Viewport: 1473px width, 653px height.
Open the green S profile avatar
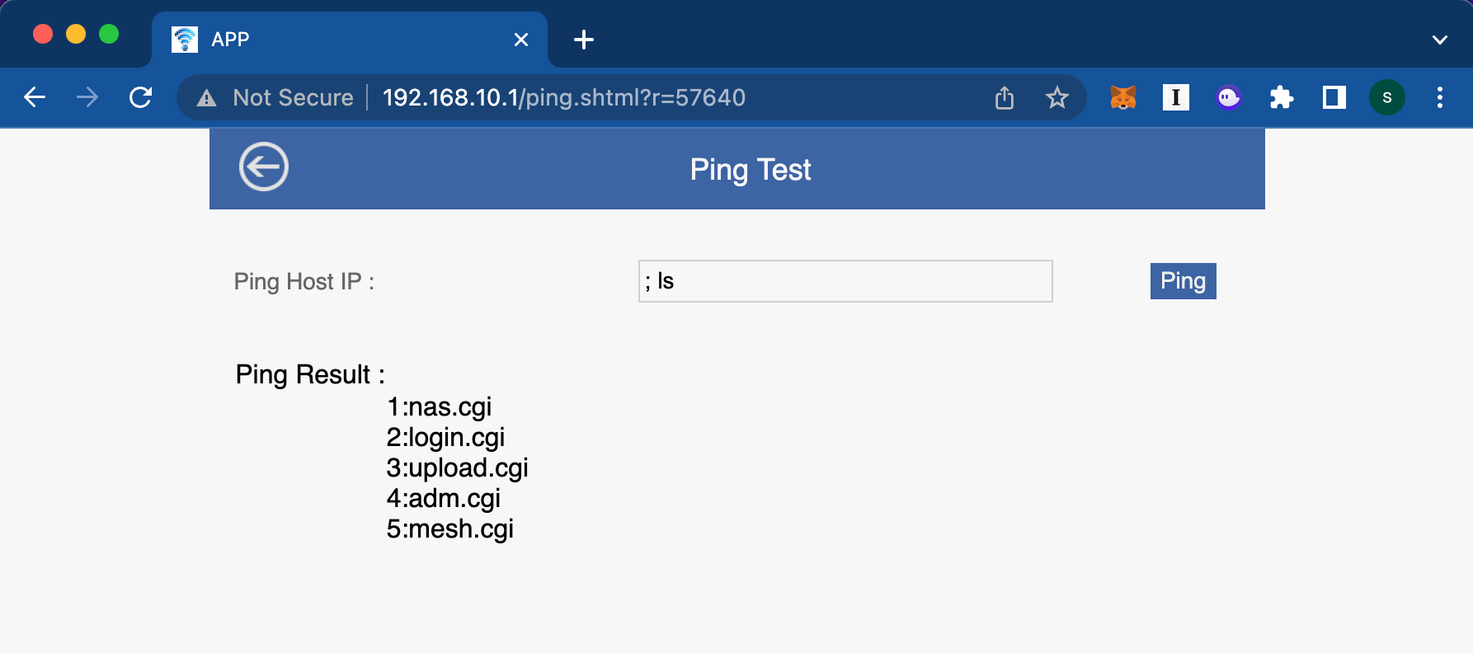pos(1386,97)
